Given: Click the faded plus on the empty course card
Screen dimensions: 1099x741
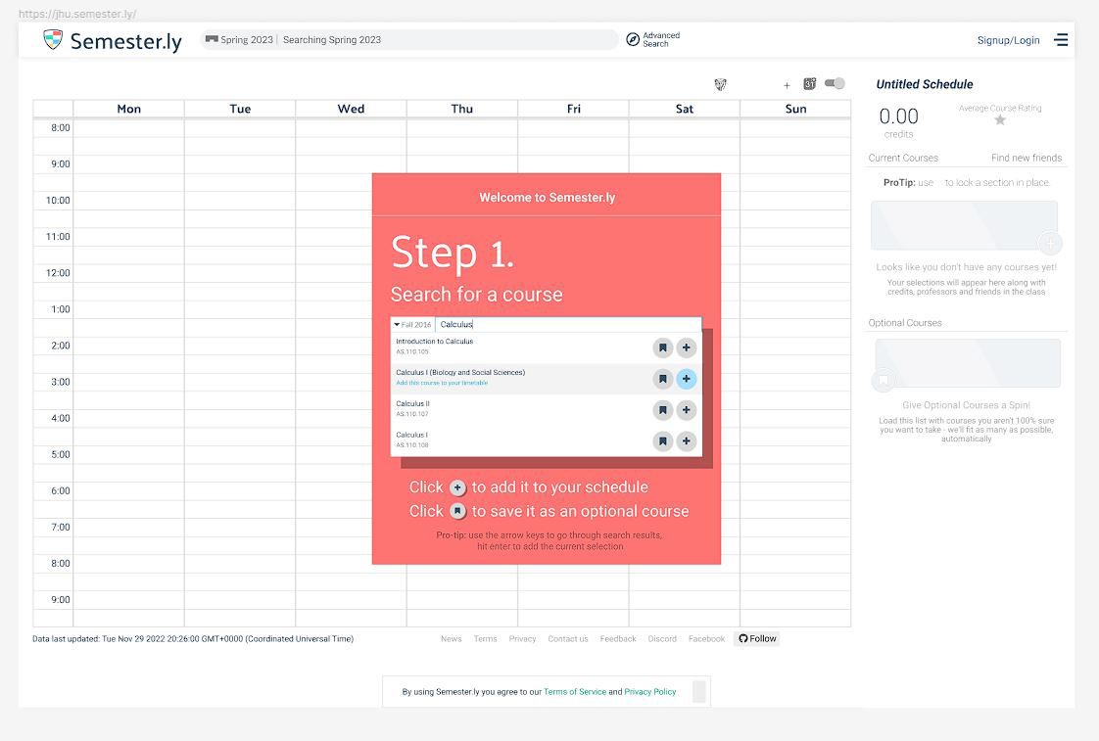Looking at the screenshot, I should 1049,244.
